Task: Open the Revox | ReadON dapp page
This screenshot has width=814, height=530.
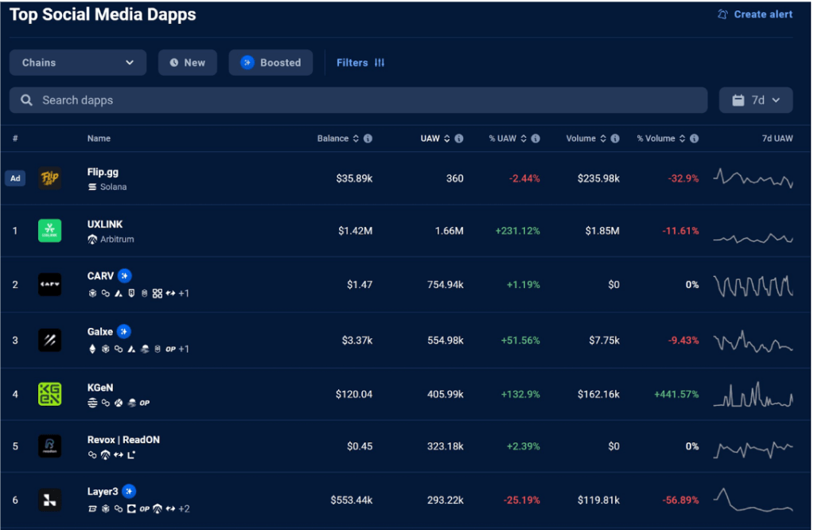Action: point(123,440)
